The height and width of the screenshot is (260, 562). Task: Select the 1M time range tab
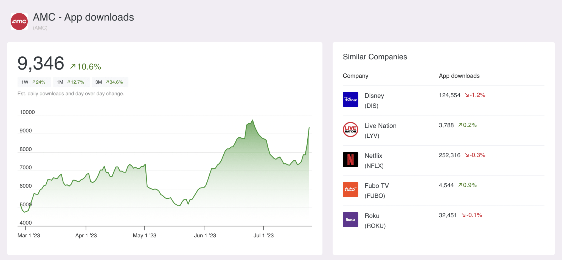(71, 82)
